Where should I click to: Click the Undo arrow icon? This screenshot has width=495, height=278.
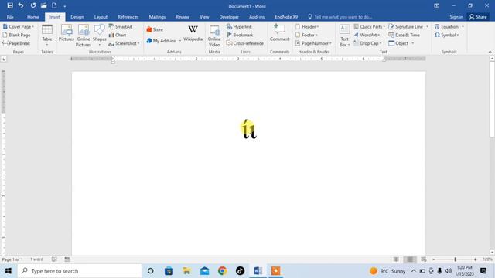[x=21, y=5]
